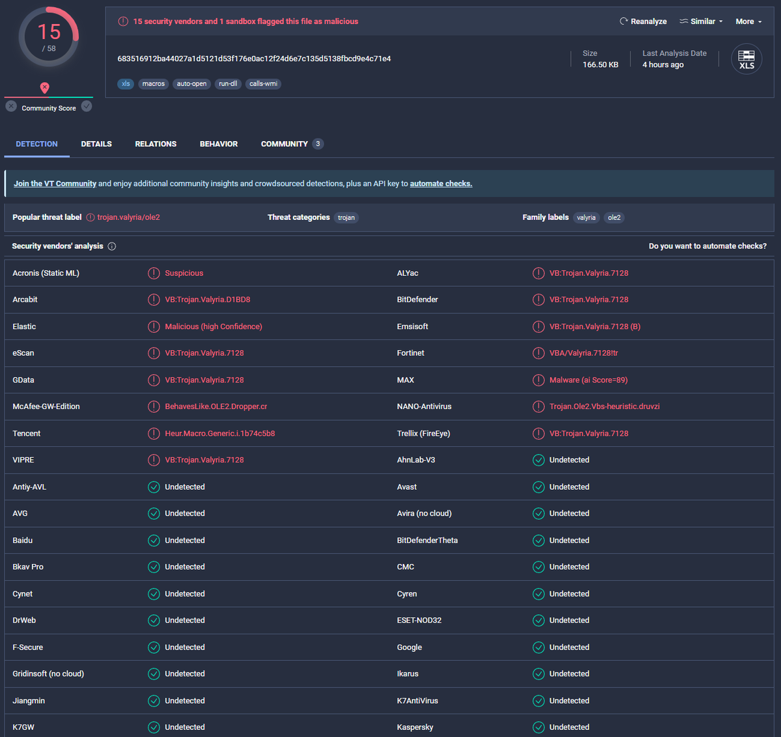Click the warning icon for McAfee-GW-Edition
Viewport: 781px width, 737px height.
[x=154, y=407]
